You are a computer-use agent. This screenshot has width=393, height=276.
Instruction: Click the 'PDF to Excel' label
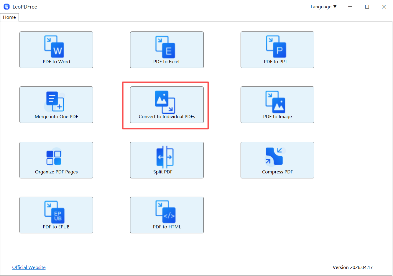(166, 62)
